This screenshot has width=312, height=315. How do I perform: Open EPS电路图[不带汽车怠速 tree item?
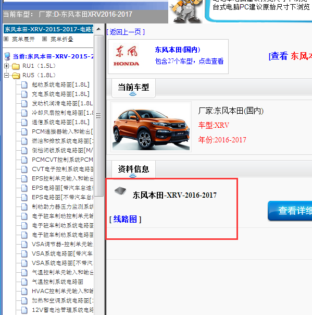pyautogui.click(x=63, y=197)
